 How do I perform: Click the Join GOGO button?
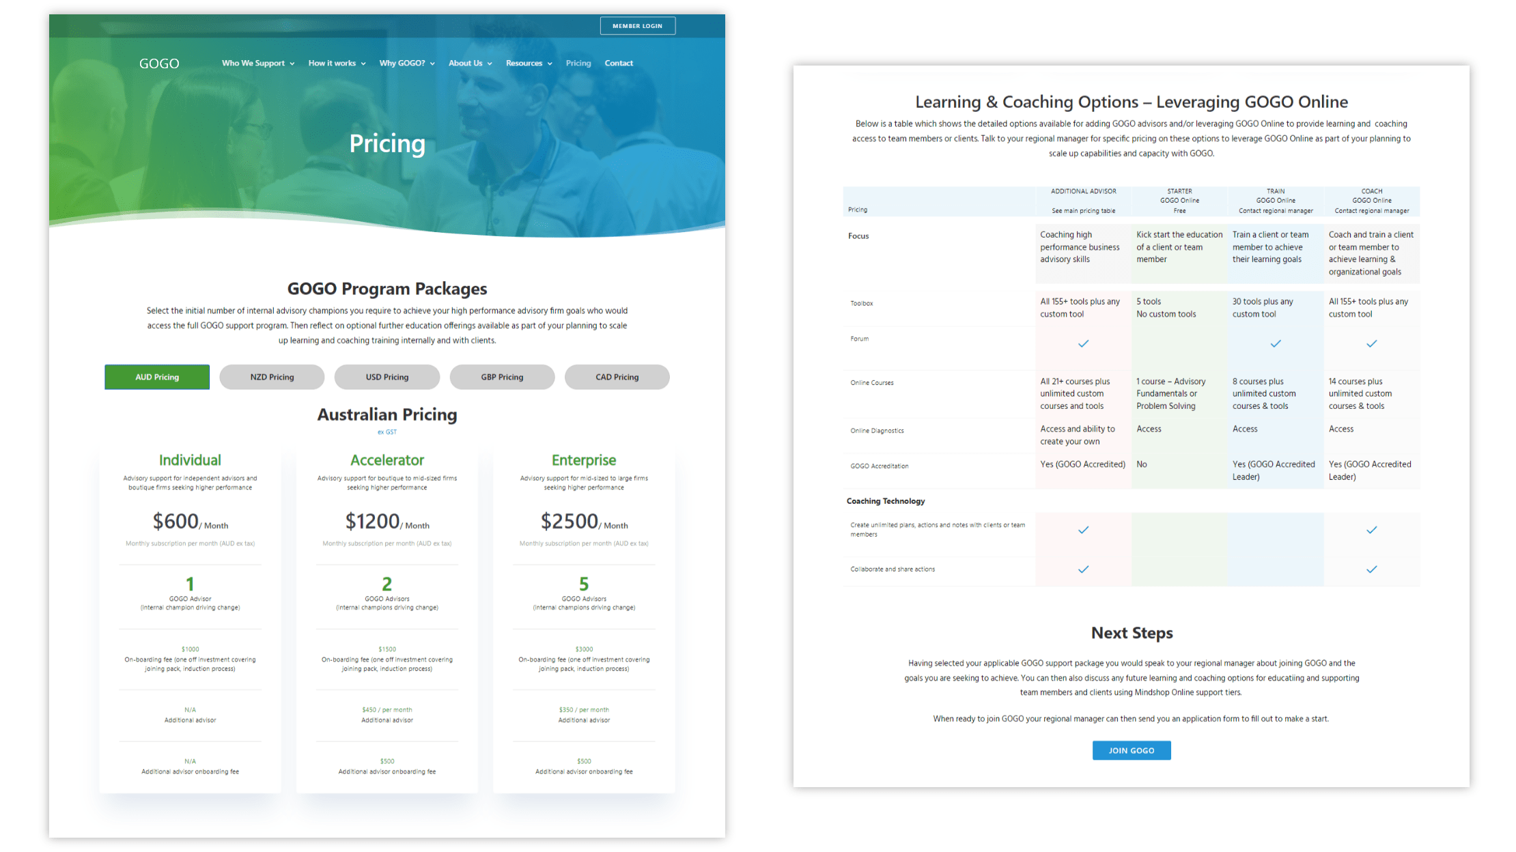point(1132,750)
